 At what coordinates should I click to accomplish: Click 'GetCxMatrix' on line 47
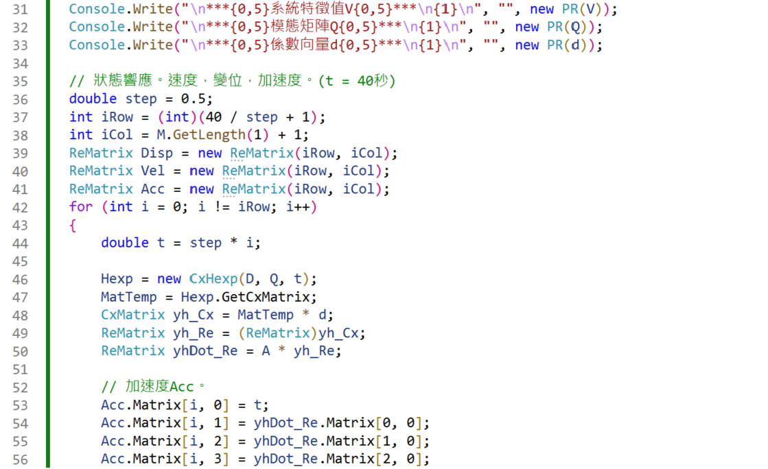[x=266, y=297]
